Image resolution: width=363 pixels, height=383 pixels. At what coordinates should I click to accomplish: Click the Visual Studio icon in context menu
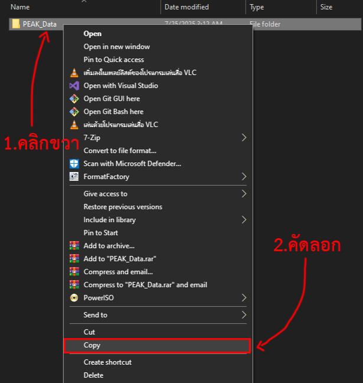pos(74,86)
